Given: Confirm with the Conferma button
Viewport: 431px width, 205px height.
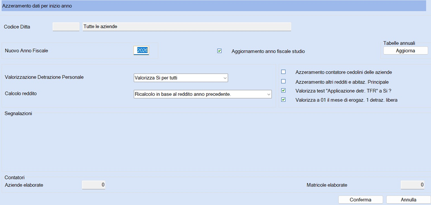Looking at the screenshot, I should [x=361, y=200].
